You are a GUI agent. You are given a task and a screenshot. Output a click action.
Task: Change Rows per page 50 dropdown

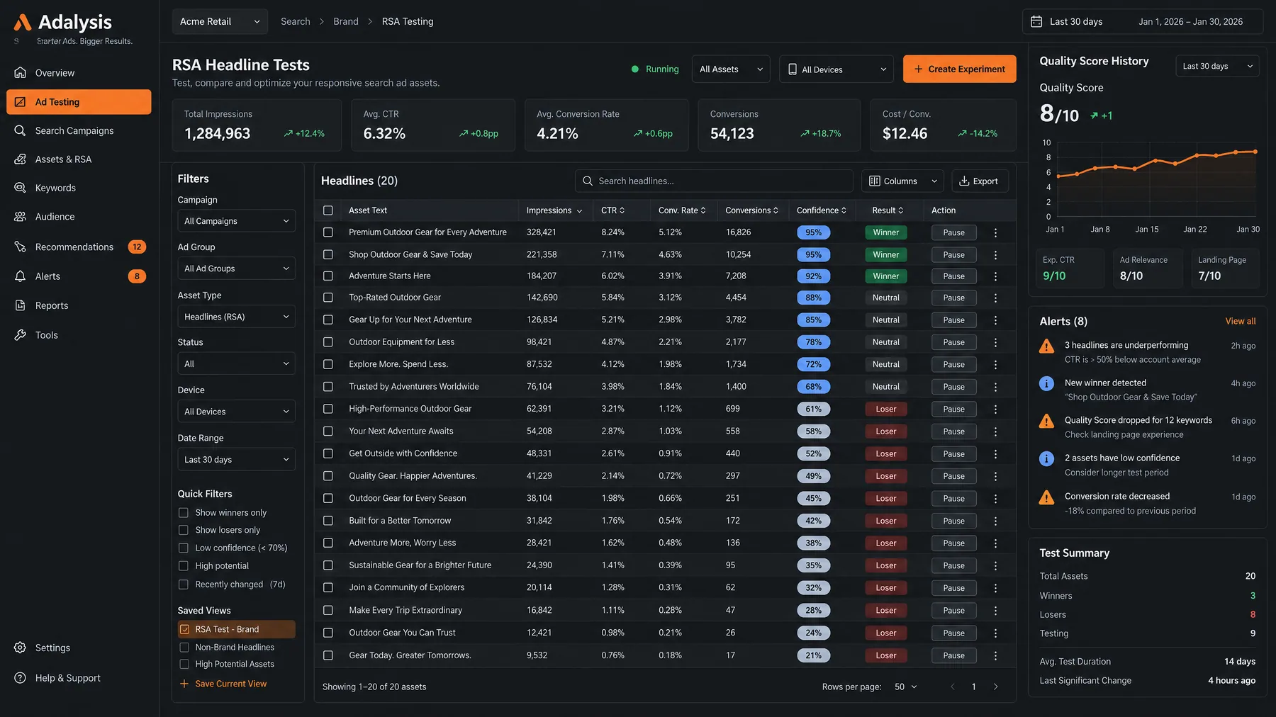pyautogui.click(x=905, y=687)
